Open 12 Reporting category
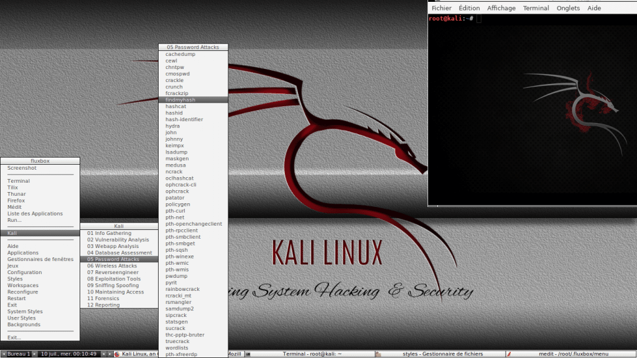The image size is (637, 358). coord(119,305)
